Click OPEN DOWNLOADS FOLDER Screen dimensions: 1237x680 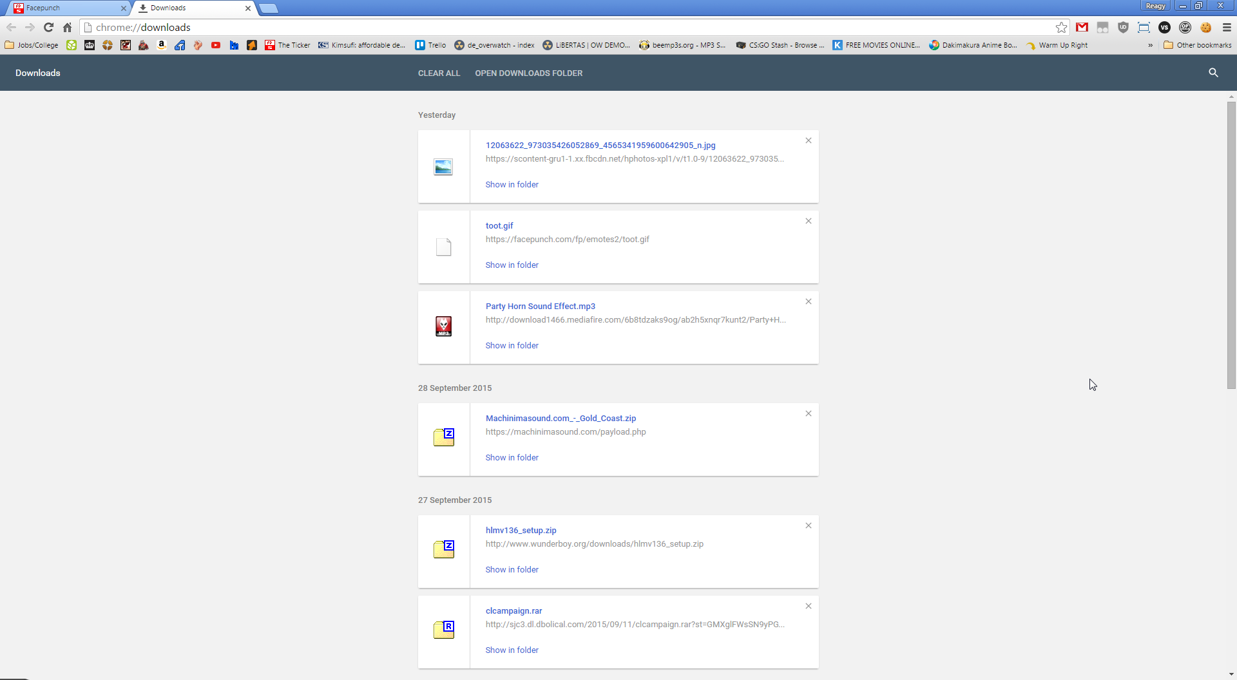click(x=528, y=73)
